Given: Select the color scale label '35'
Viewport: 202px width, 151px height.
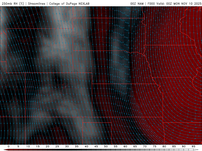Looking at the screenshot, I should (x=77, y=146).
